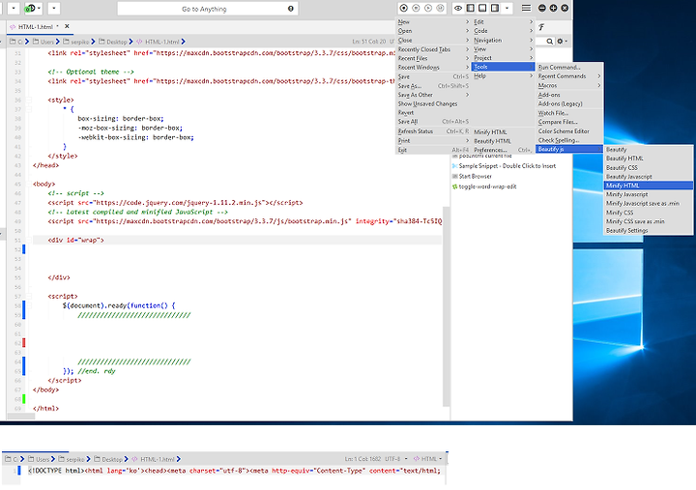Open the Help submenu

click(503, 76)
